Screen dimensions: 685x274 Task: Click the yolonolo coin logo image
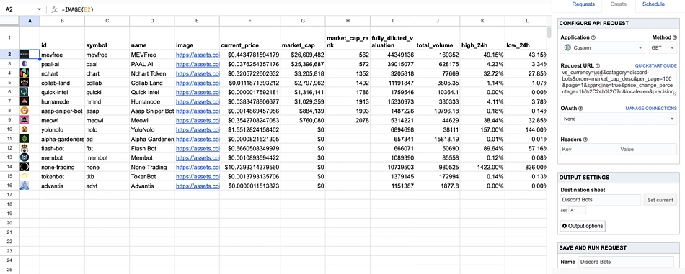(25, 129)
